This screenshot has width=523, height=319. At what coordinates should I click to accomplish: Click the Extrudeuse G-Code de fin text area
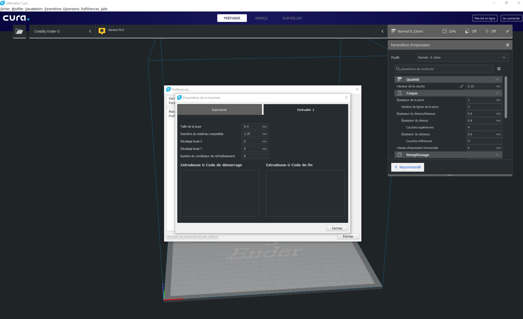tap(305, 193)
